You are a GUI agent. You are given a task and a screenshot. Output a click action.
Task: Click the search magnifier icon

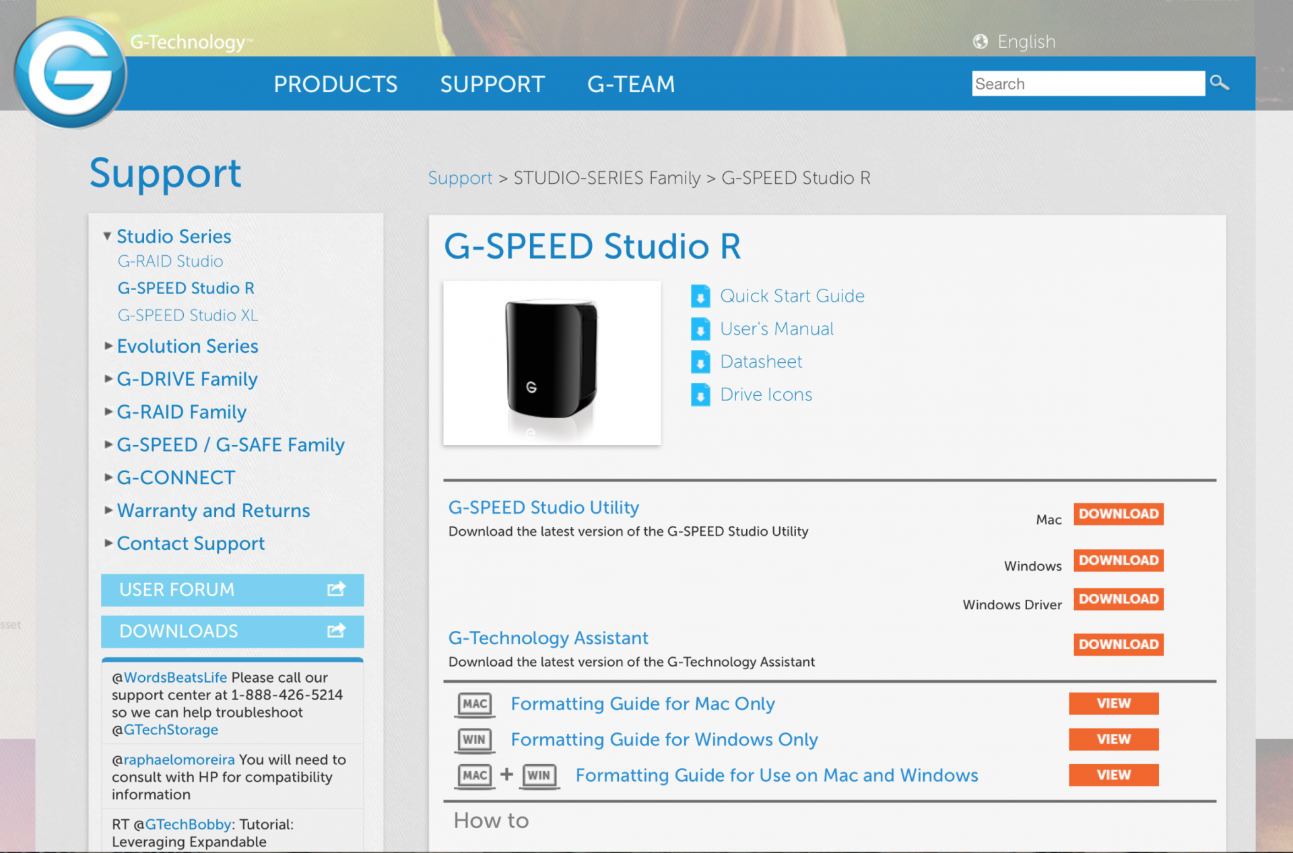click(x=1219, y=83)
